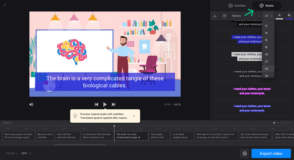Image resolution: width=294 pixels, height=160 pixels.
Task: Select font size 26
Action: (x=268, y=75)
